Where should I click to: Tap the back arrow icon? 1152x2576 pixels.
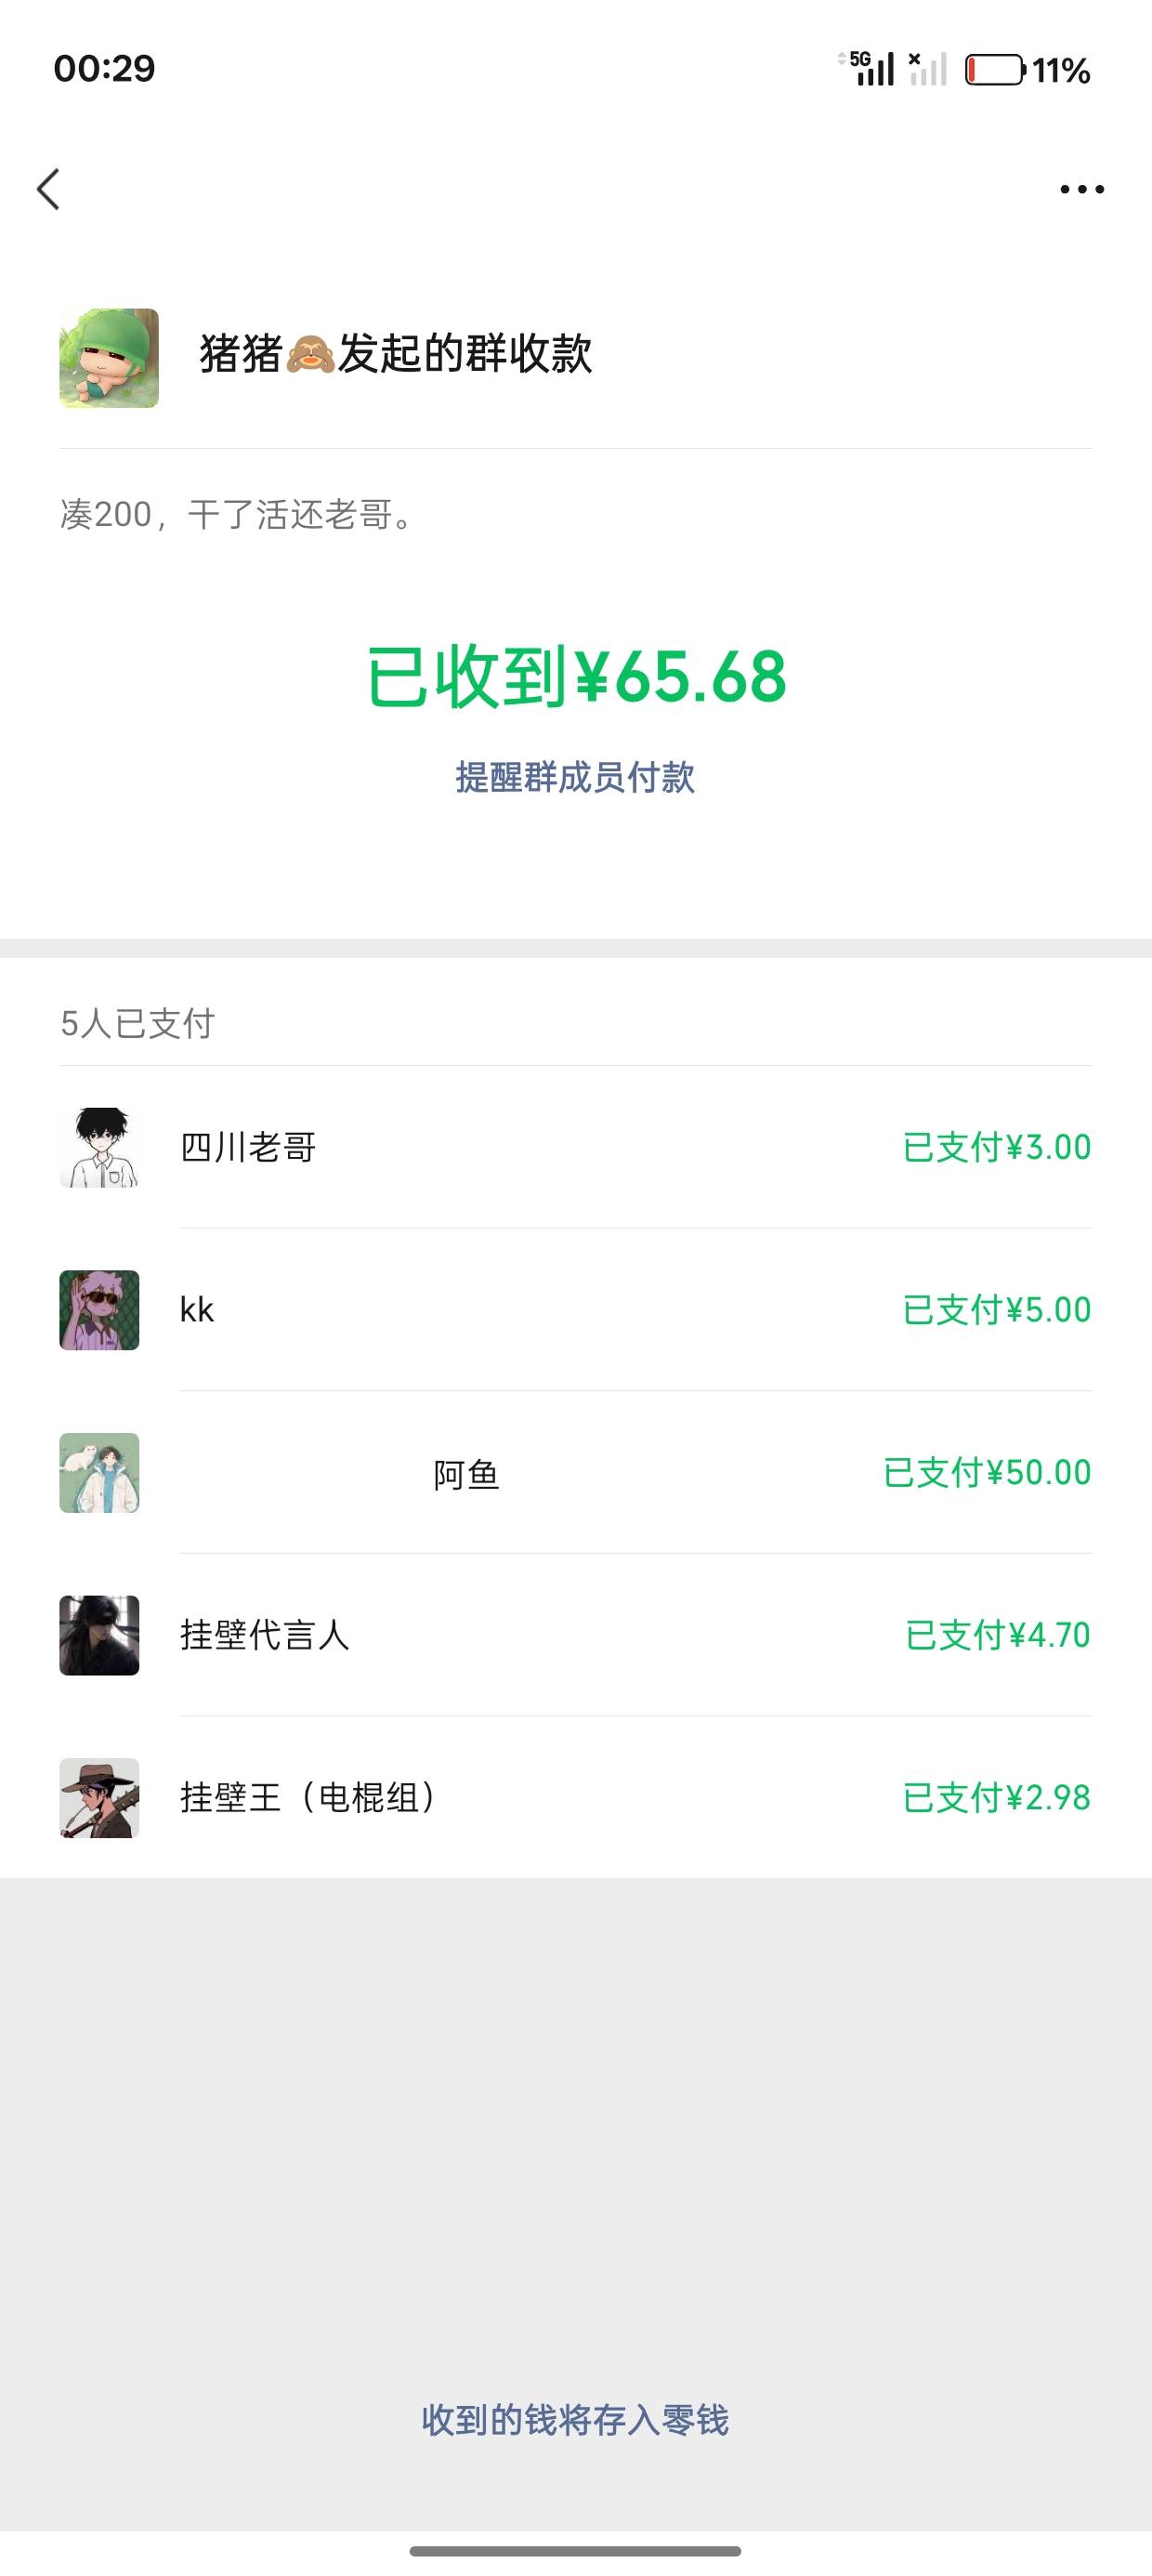[48, 189]
